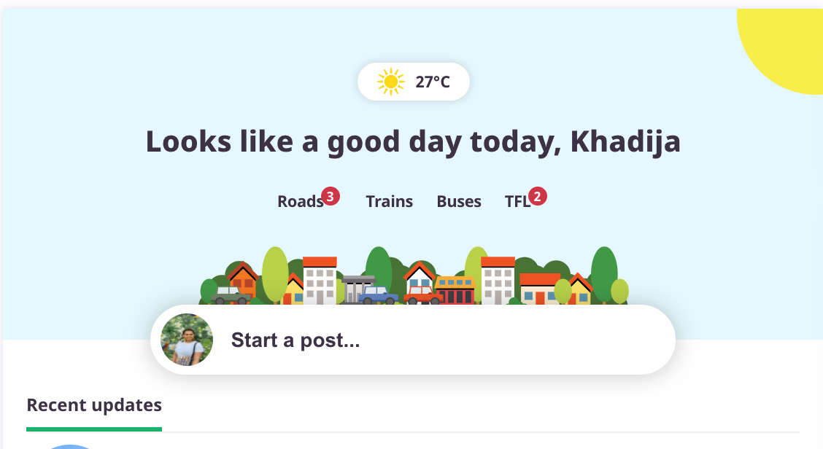Click the red car in the town illustration

[x=424, y=295]
